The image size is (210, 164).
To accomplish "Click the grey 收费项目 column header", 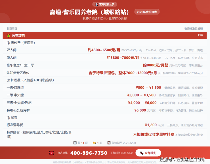I will pyautogui.click(x=12, y=29).
